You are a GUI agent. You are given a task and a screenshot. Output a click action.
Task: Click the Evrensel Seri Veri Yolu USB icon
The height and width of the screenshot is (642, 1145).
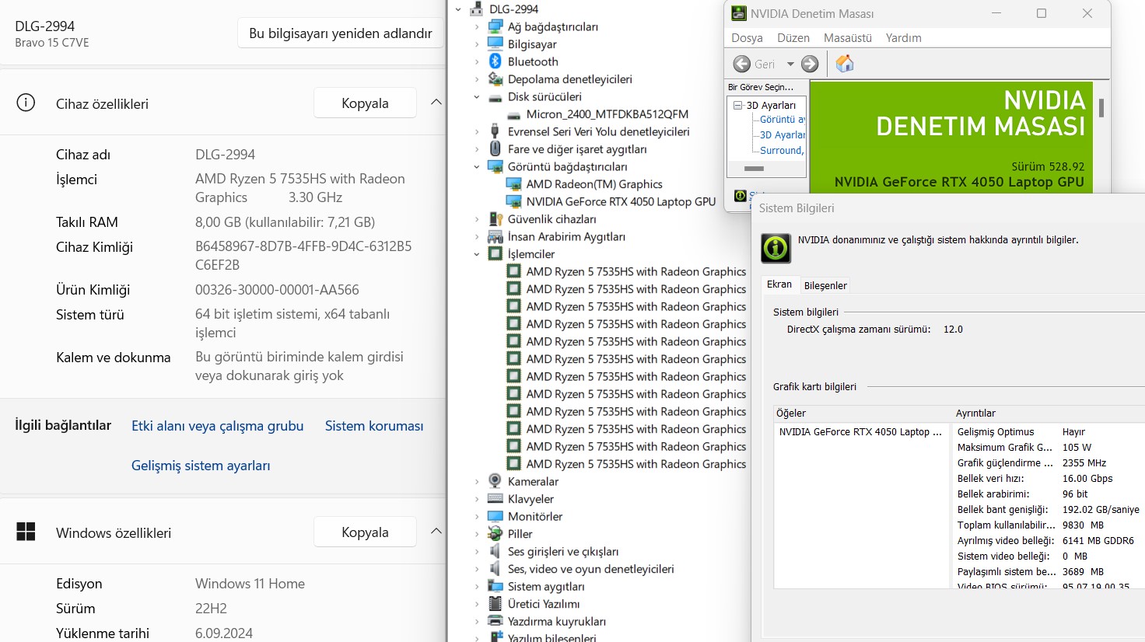(495, 131)
